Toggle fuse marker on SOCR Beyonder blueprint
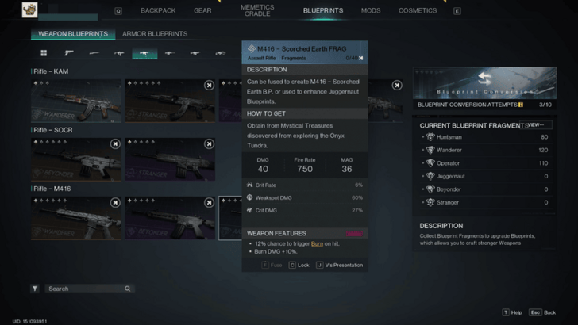Viewport: 578px width, 325px height. tap(115, 144)
